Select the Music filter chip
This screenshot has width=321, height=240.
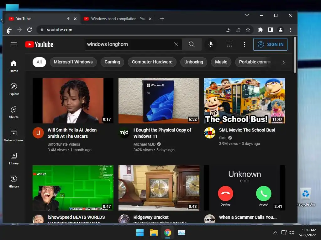[x=221, y=62]
